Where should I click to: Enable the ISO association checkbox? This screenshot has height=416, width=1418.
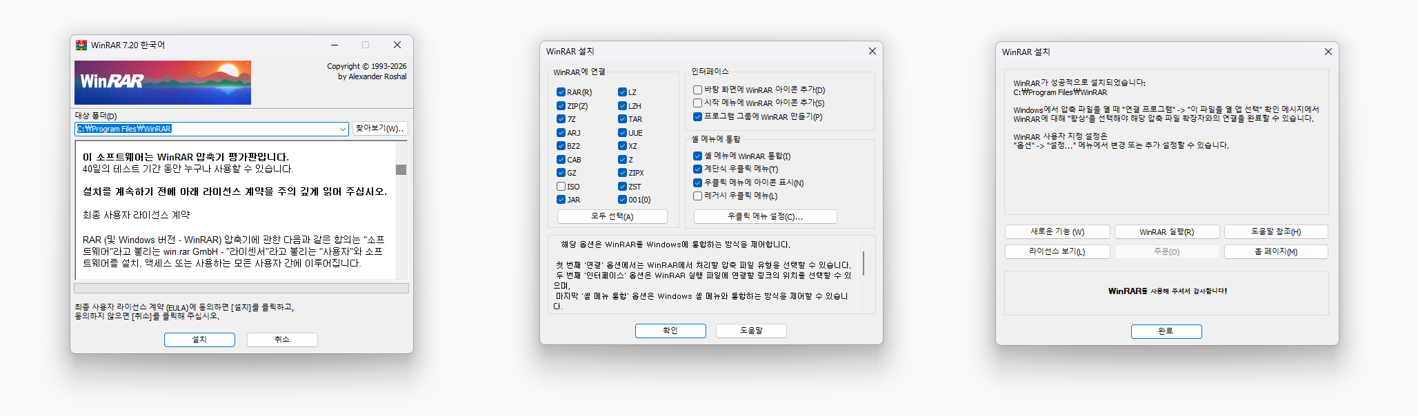(x=561, y=187)
